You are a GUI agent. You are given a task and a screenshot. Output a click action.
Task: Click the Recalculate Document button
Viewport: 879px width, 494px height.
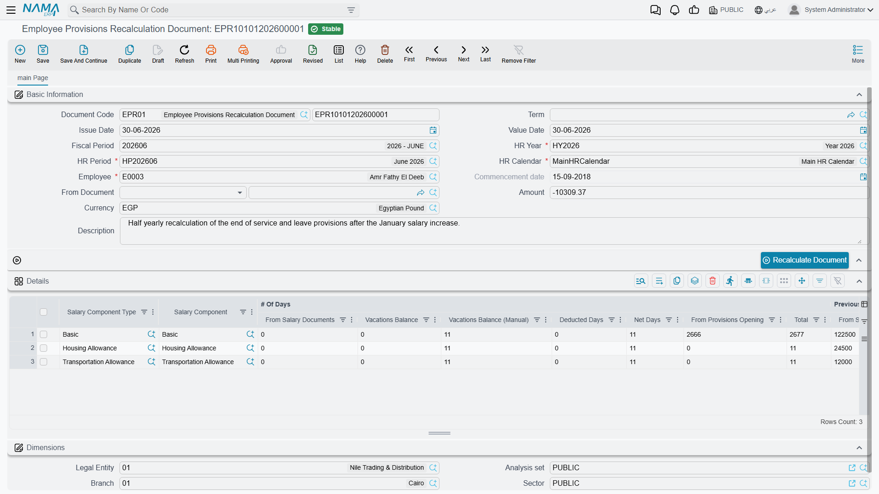[804, 260]
